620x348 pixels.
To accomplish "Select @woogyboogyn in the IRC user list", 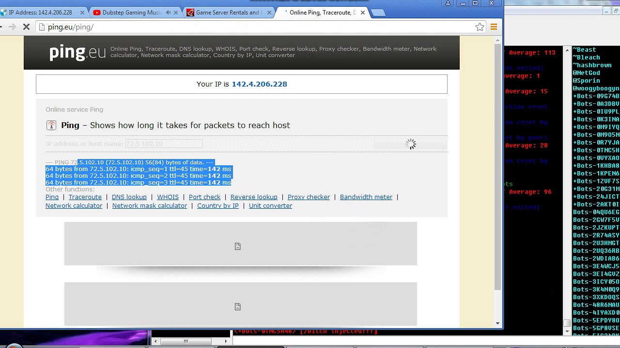I will click(596, 88).
